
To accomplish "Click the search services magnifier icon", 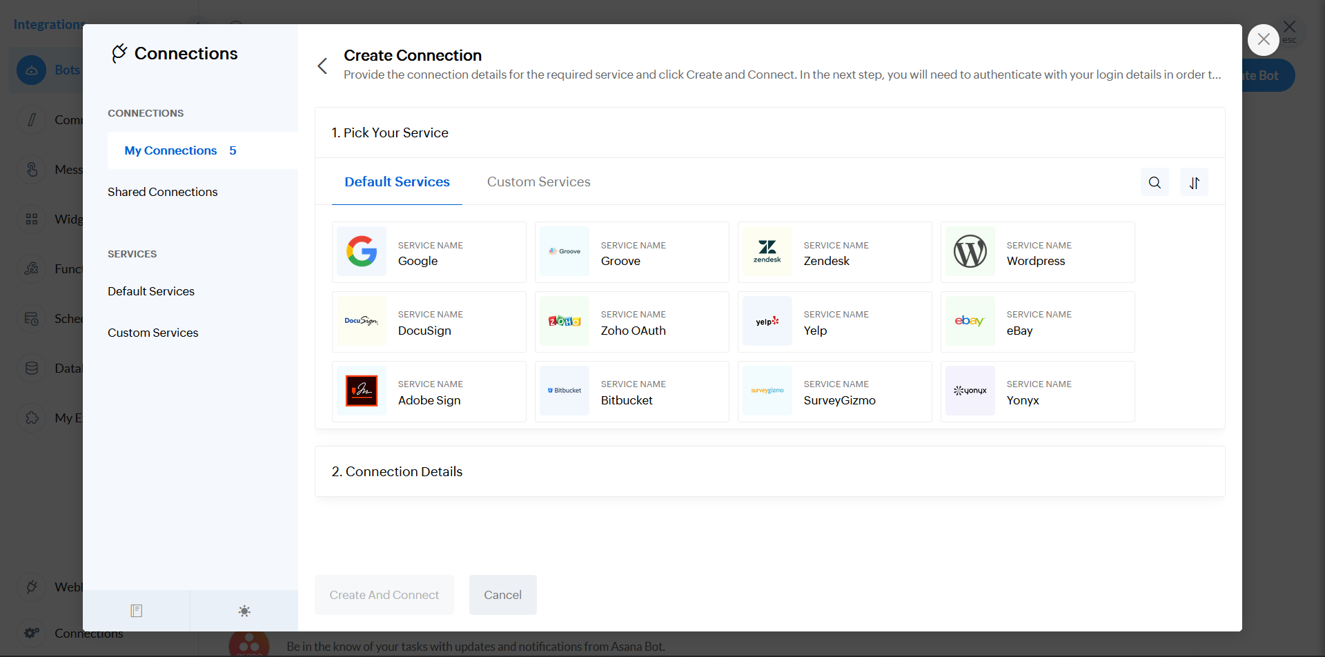I will tap(1155, 182).
